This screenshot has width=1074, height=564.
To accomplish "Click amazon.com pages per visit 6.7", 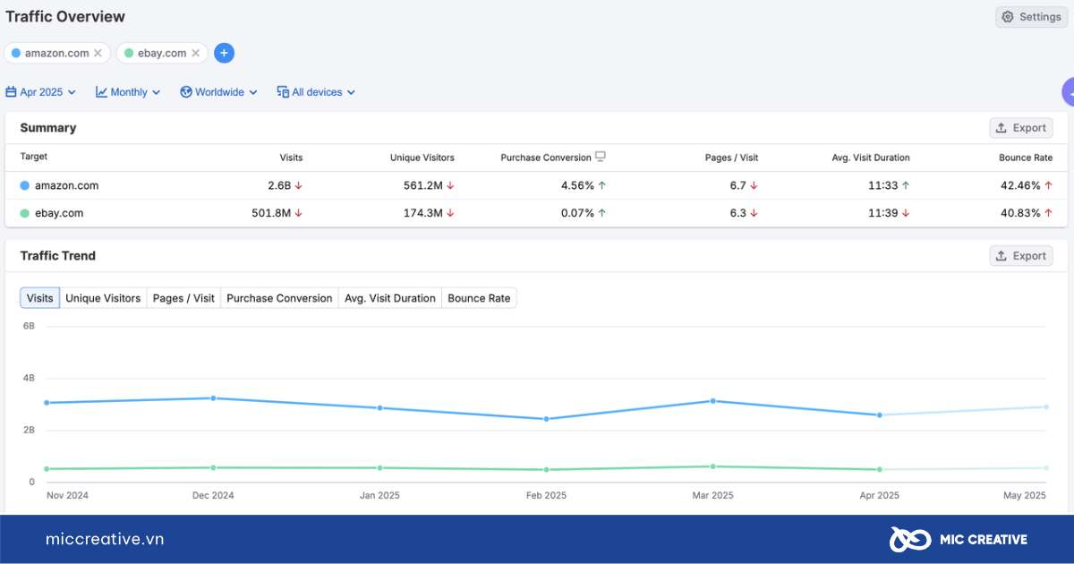I will [x=738, y=186].
